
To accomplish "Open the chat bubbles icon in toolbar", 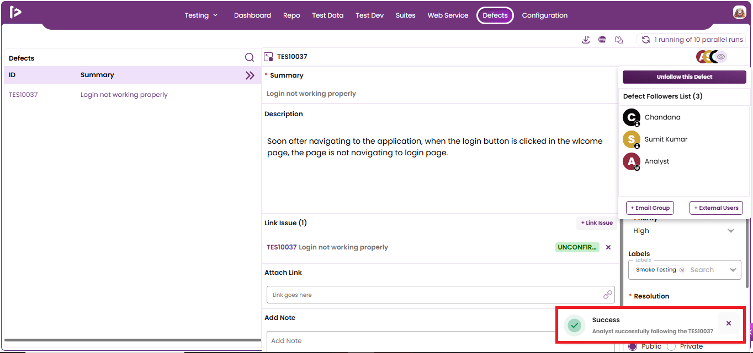I will click(x=619, y=40).
